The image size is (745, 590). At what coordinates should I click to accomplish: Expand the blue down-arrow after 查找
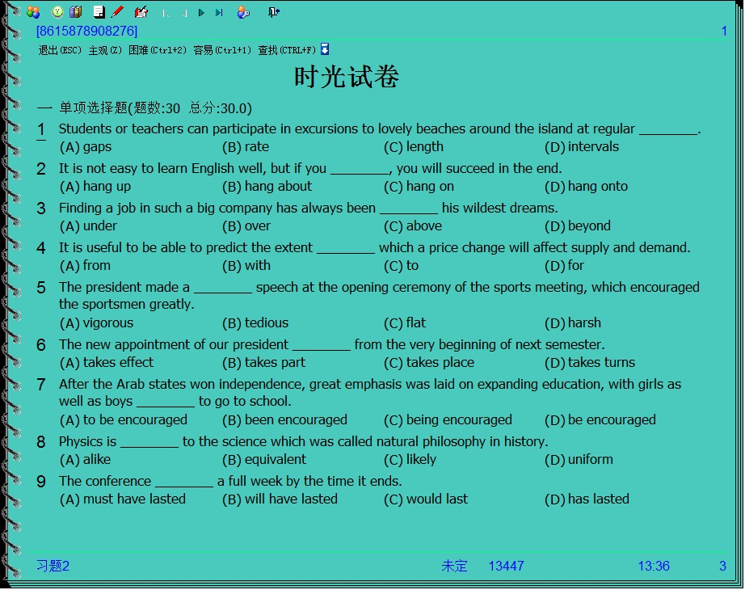[x=325, y=49]
